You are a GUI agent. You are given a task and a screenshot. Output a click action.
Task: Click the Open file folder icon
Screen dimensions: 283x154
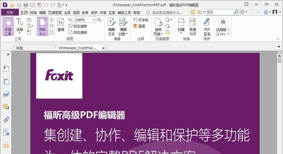point(12,5)
